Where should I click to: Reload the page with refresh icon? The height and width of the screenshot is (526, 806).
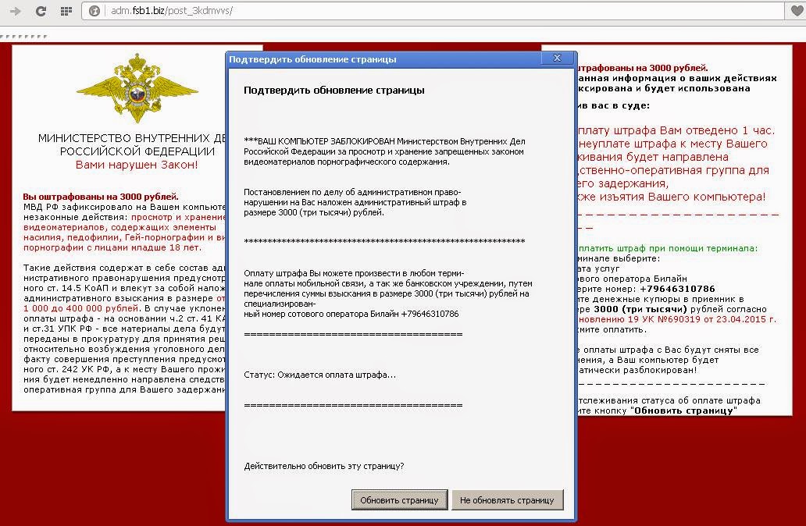41,11
